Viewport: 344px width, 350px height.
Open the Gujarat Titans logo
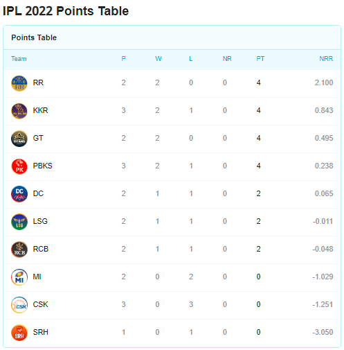pos(19,139)
